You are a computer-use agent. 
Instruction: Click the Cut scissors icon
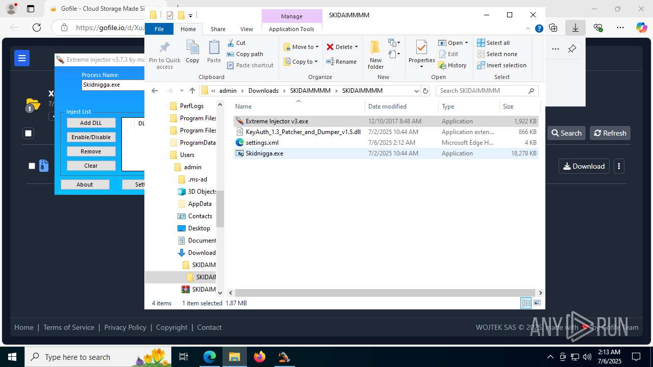click(231, 43)
